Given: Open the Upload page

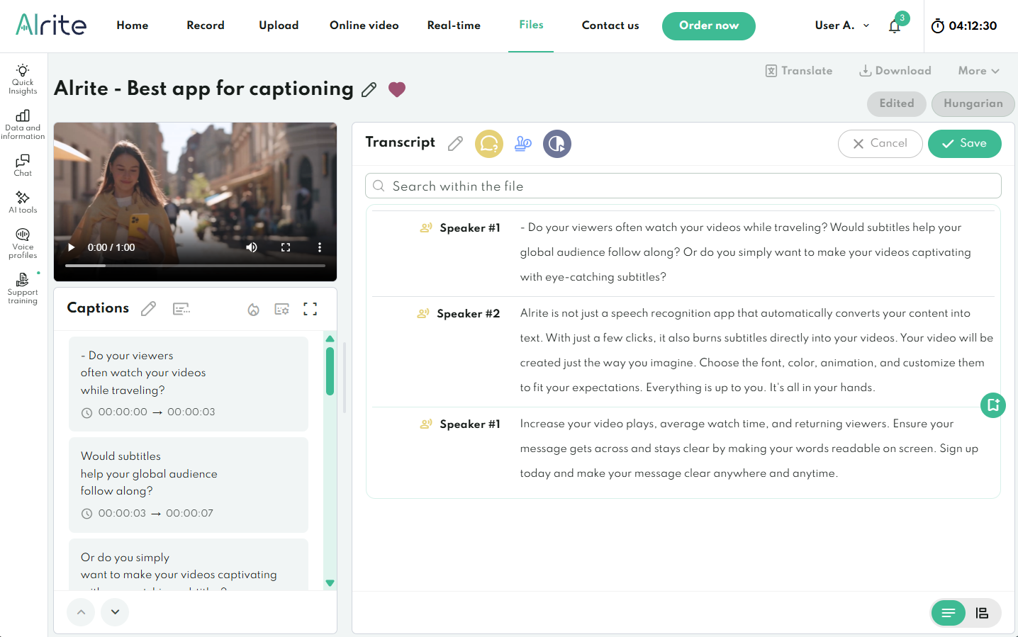Looking at the screenshot, I should pos(279,26).
